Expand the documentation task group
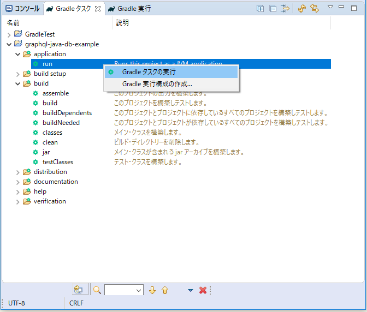Image resolution: width=367 pixels, height=312 pixels. pyautogui.click(x=18, y=182)
